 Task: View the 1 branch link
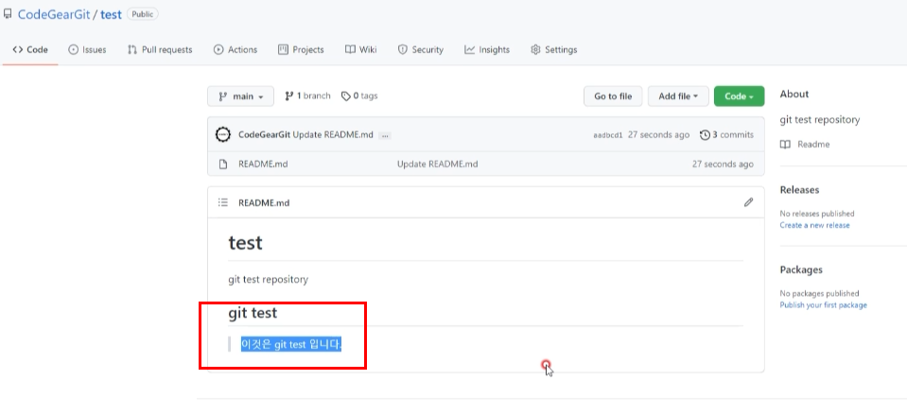point(307,95)
